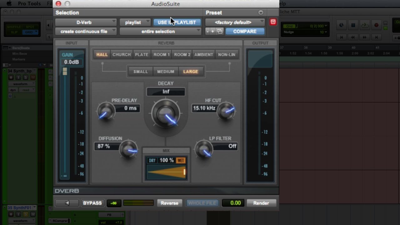The image size is (400, 225).
Task: Turn the Pre-Delay knob
Action: [x=106, y=112]
